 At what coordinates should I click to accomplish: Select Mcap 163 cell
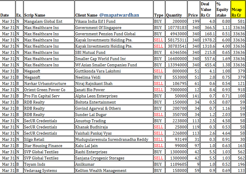pyautogui.click(x=238, y=146)
